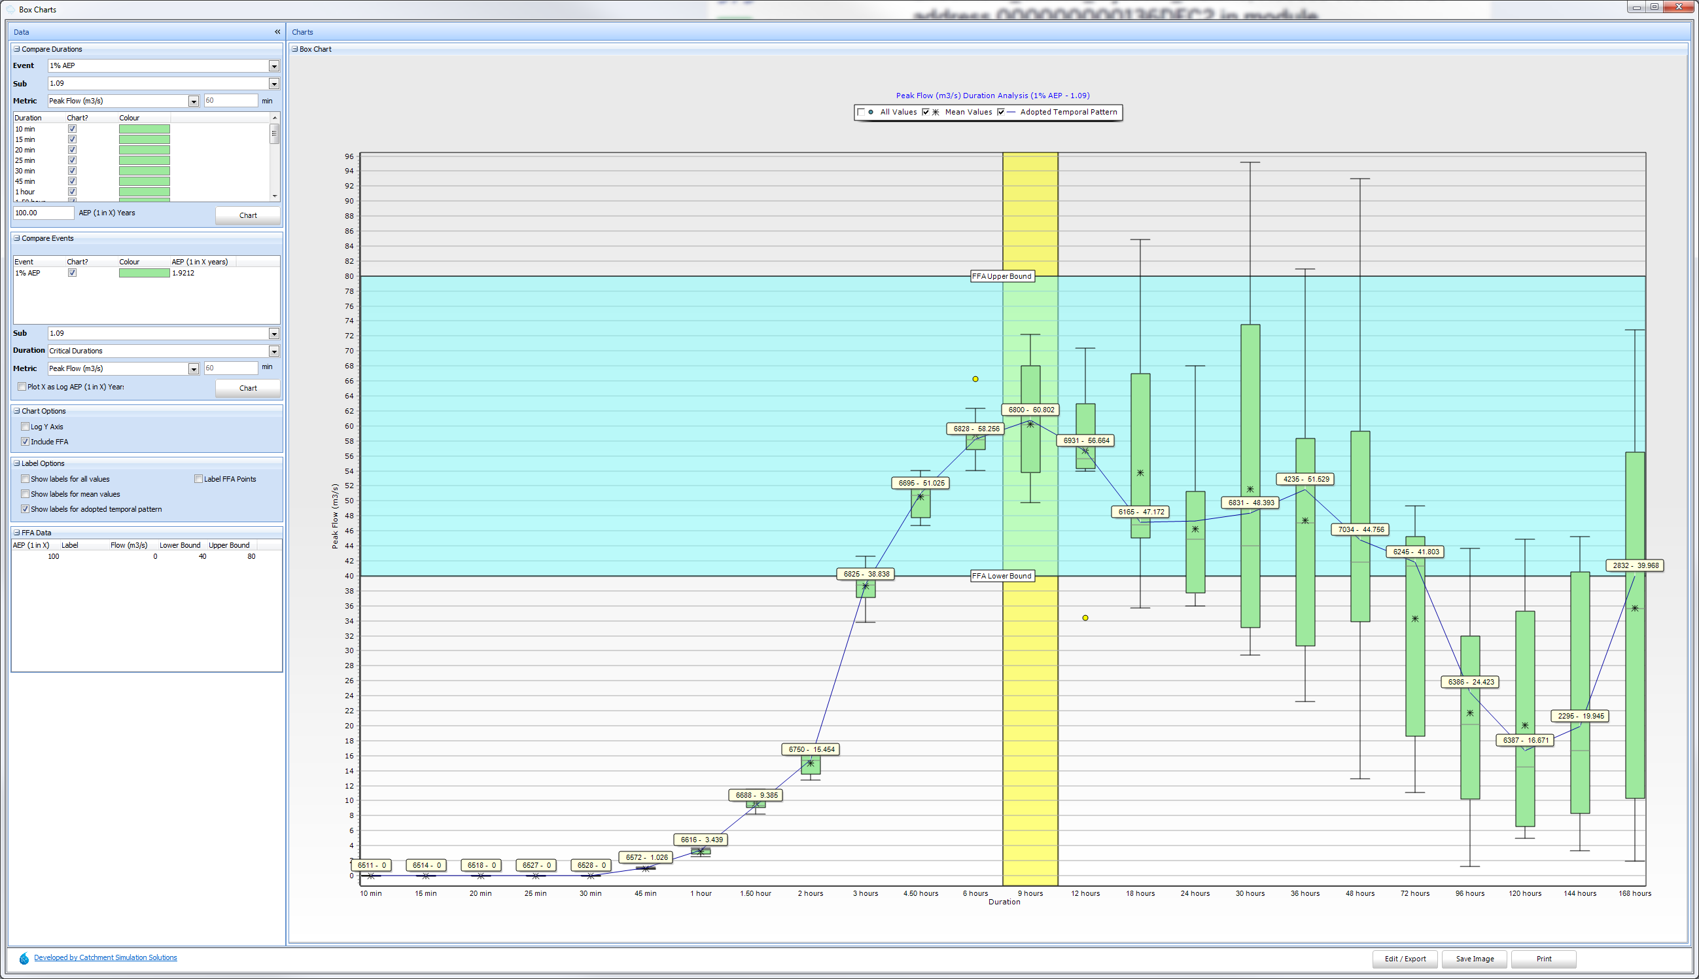The height and width of the screenshot is (979, 1699).
Task: Collapse the FFA Data section
Action: pyautogui.click(x=17, y=533)
